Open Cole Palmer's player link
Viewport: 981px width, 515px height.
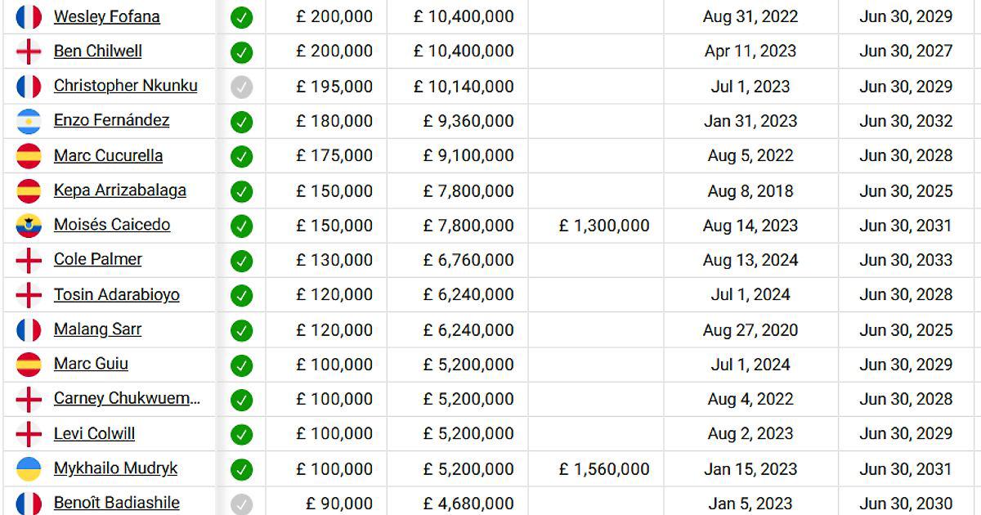[97, 259]
